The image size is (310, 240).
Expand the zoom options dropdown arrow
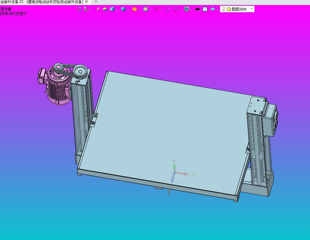coord(150,9)
